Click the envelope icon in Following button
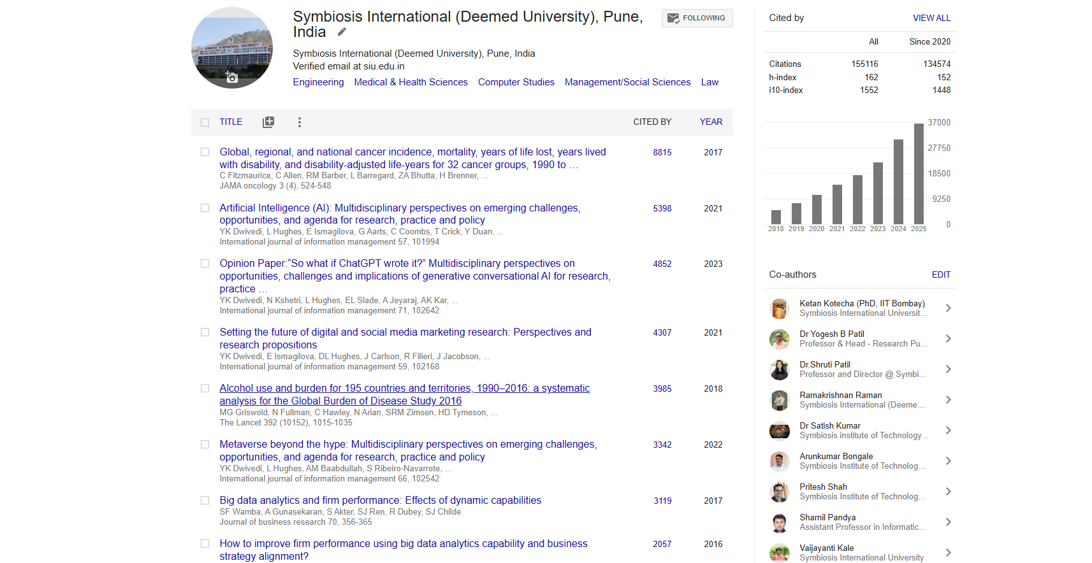 673,18
